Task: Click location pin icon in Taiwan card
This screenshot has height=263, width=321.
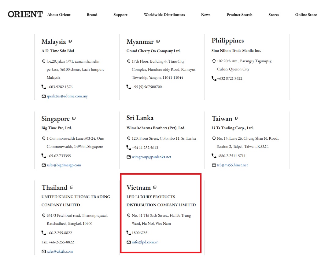Action: [x=214, y=138]
